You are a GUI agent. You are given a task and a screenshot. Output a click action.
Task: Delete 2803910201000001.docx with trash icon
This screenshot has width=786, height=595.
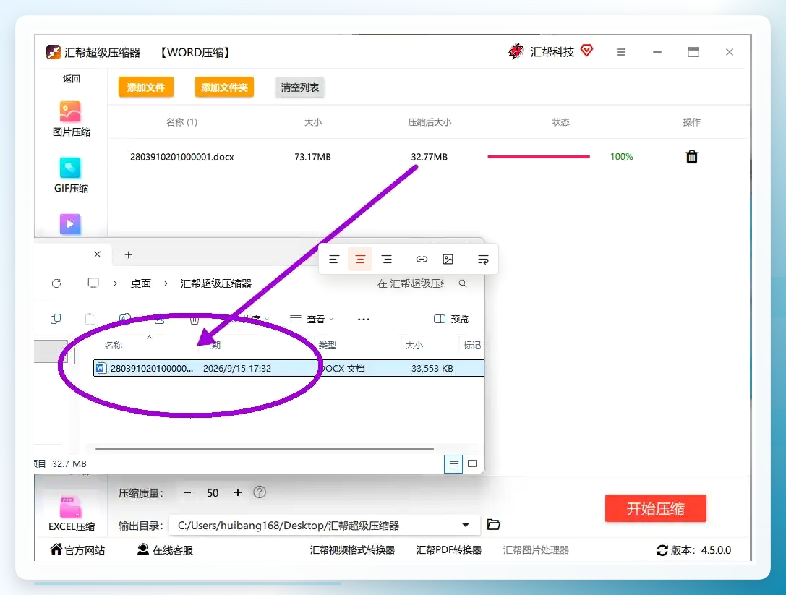[691, 157]
